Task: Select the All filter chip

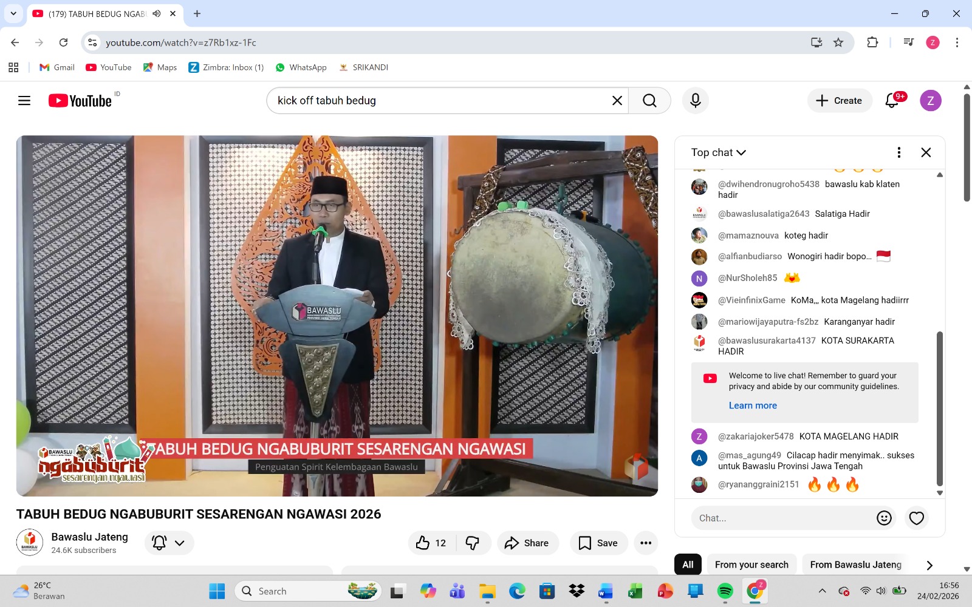Action: [x=688, y=565]
